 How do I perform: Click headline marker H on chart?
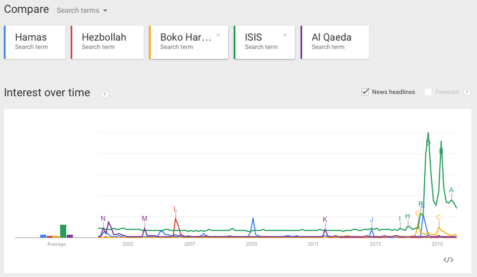pos(407,216)
